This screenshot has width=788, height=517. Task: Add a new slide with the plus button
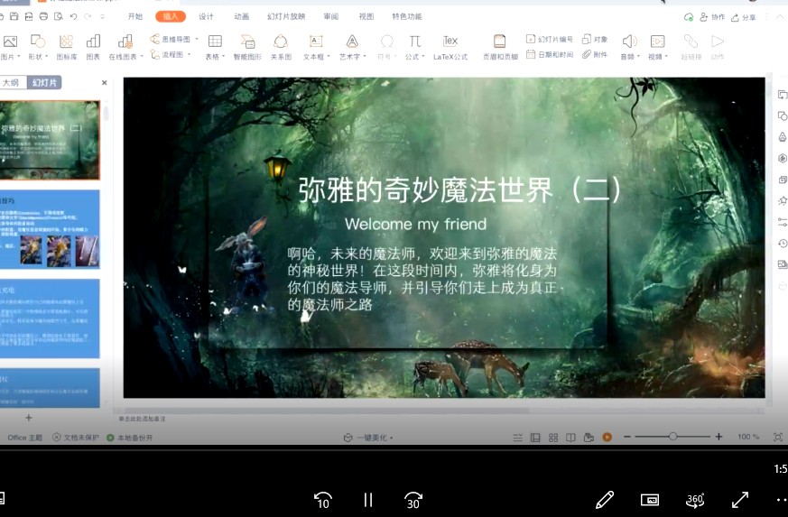pyautogui.click(x=29, y=418)
